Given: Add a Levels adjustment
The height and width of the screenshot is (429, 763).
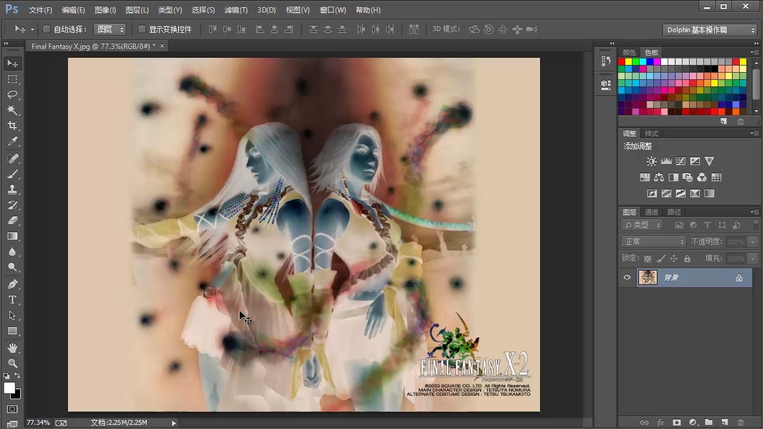Looking at the screenshot, I should point(666,161).
